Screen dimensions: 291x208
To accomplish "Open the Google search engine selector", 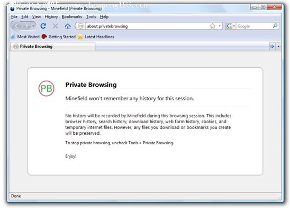I will pos(231,26).
